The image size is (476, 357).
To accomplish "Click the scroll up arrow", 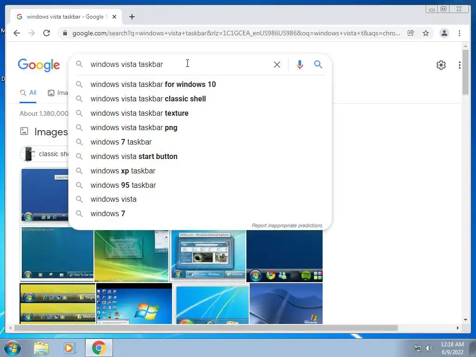I will point(465,46).
